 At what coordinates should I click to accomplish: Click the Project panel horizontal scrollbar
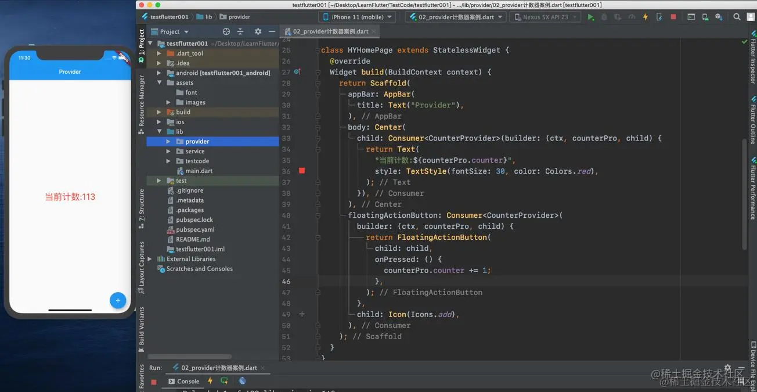190,357
